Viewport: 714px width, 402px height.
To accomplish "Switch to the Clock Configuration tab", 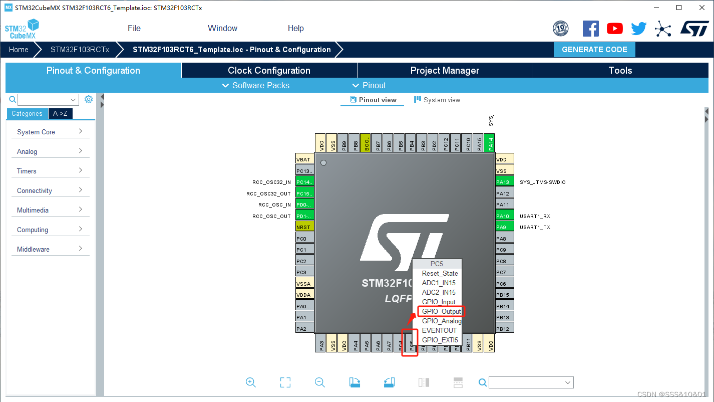I will coord(269,70).
